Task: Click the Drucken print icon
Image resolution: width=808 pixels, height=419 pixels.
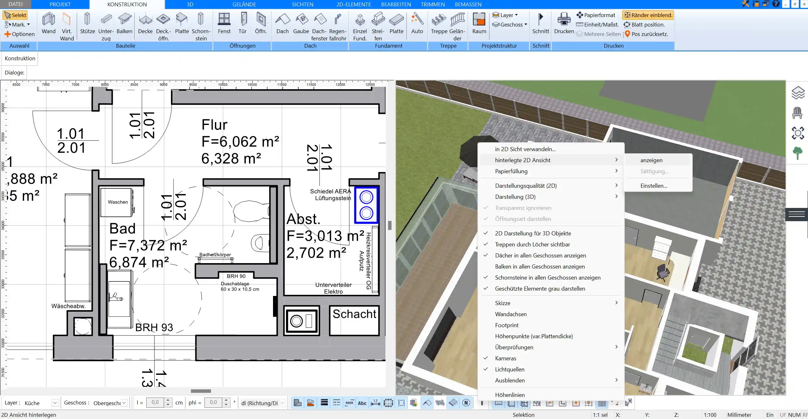Action: 564,23
